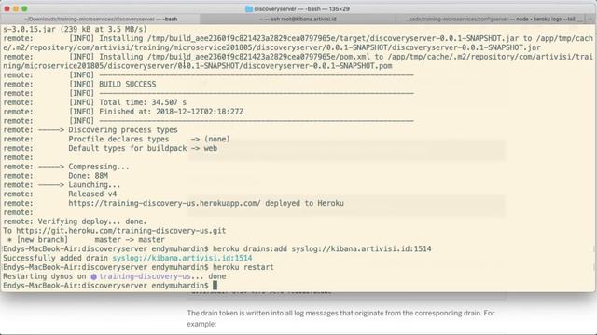Click 'Default types for buildpack -> web' line
Image resolution: width=597 pixels, height=335 pixels.
[143, 148]
